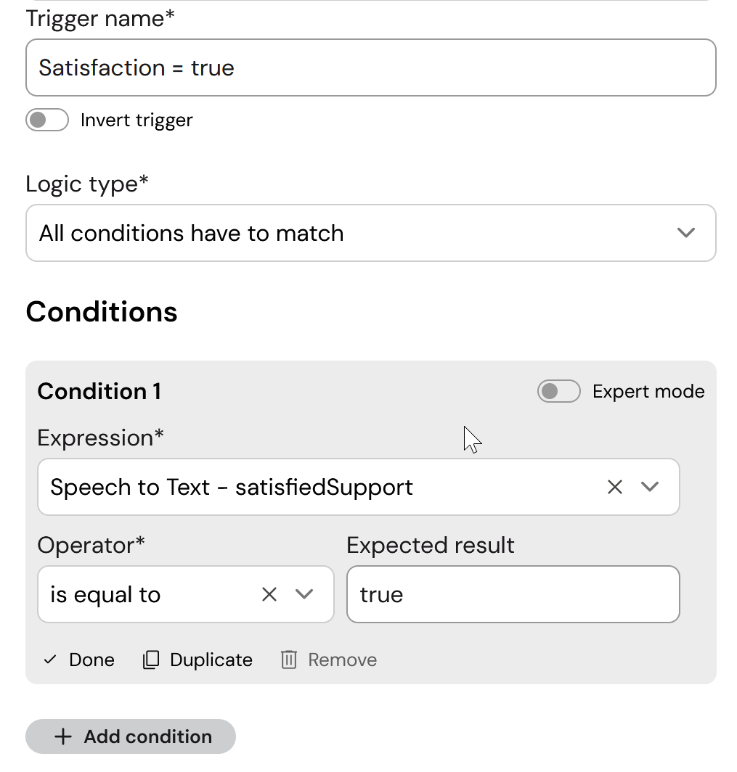The height and width of the screenshot is (772, 737).
Task: Click the Duplicate copy icon
Action: (x=151, y=660)
